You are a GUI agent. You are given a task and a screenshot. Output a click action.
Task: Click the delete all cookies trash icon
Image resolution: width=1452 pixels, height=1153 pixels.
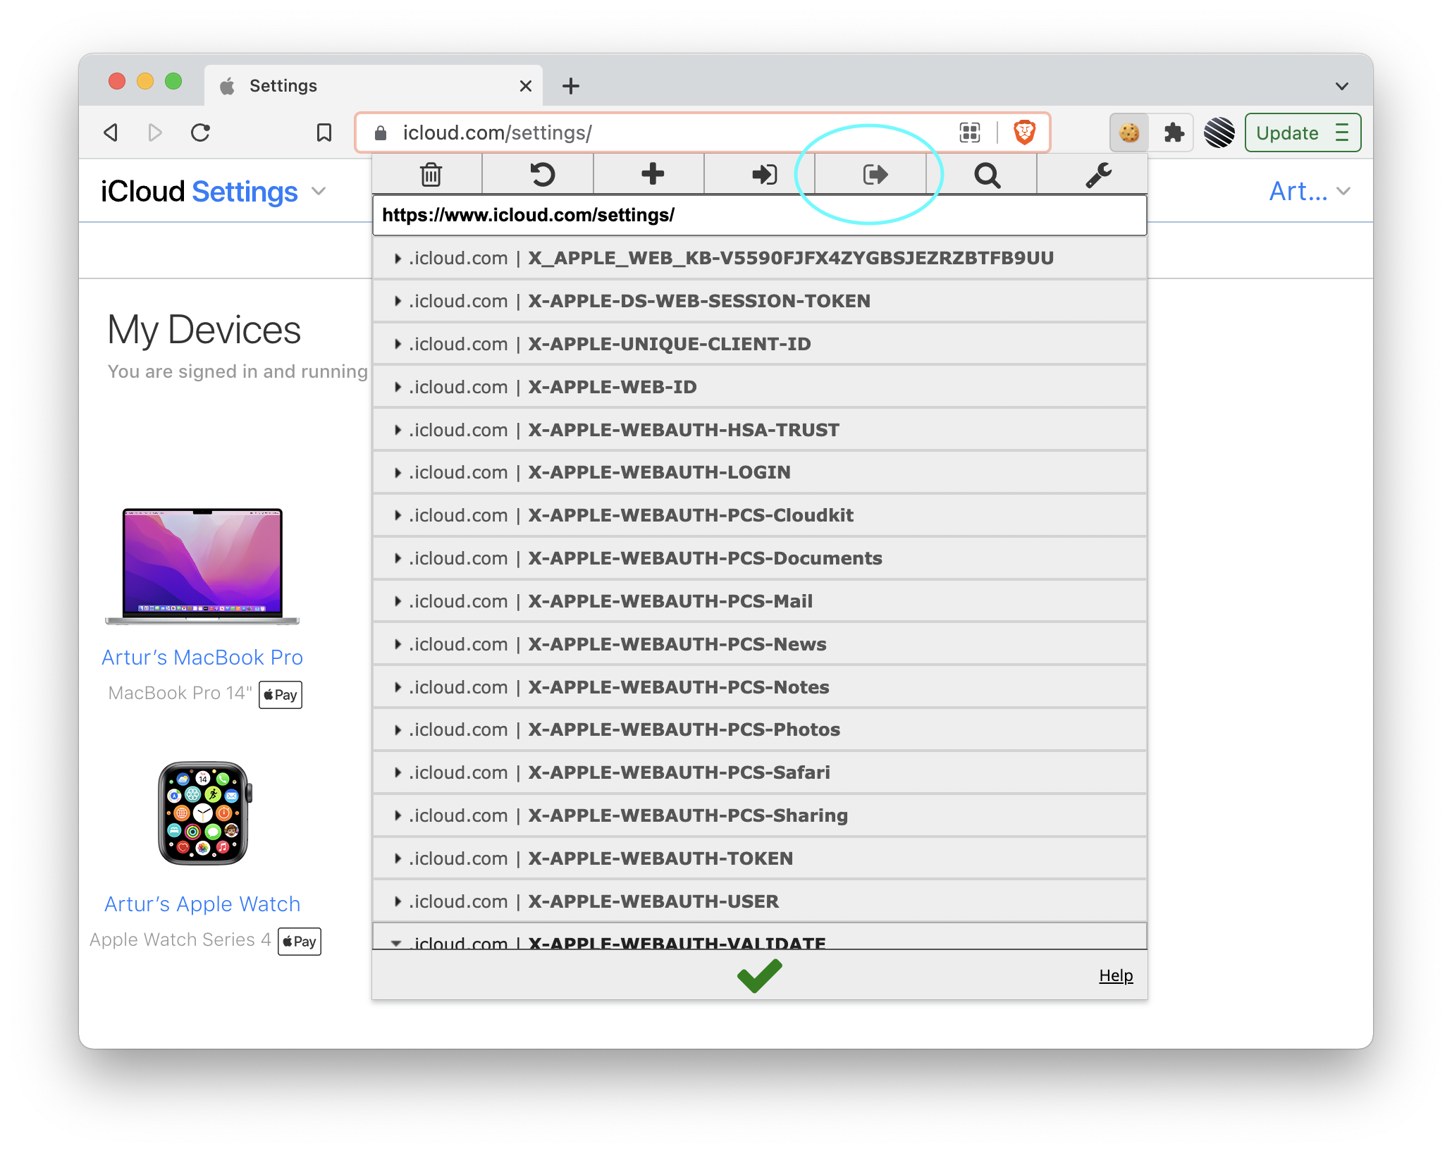point(431,174)
